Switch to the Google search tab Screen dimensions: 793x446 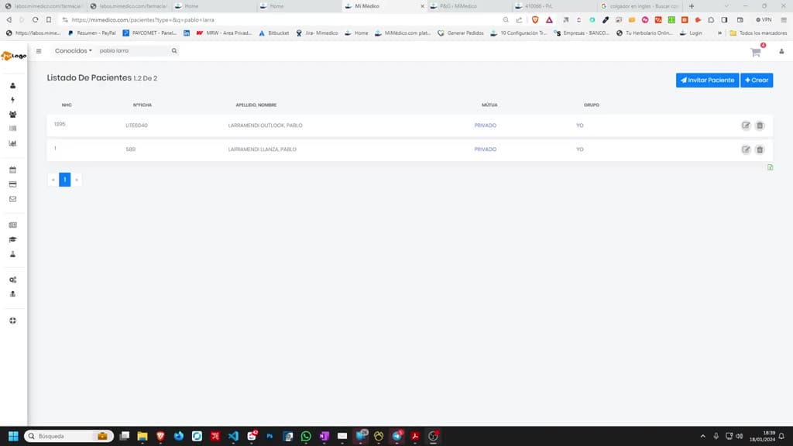[x=640, y=6]
